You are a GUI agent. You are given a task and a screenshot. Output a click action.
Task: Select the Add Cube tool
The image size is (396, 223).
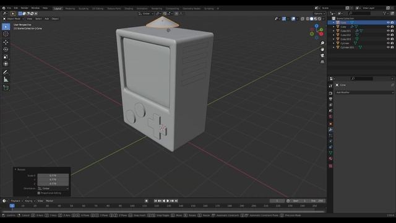6,88
